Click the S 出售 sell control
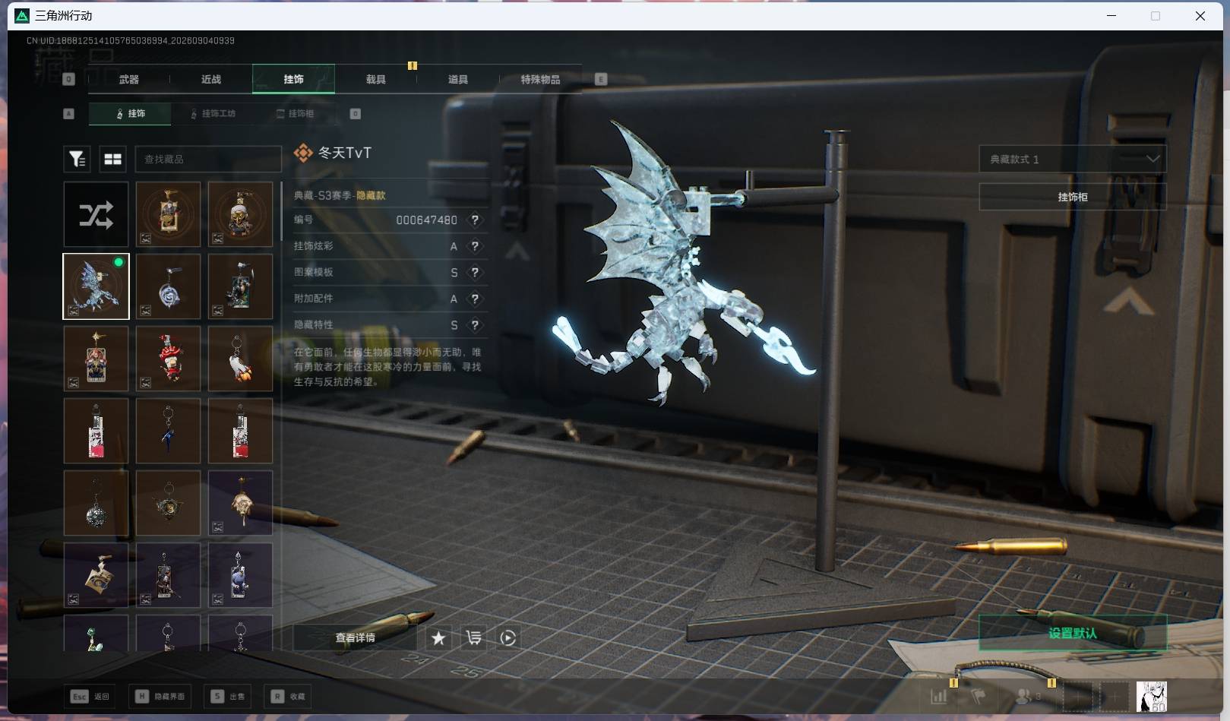The image size is (1230, 721). [x=228, y=697]
